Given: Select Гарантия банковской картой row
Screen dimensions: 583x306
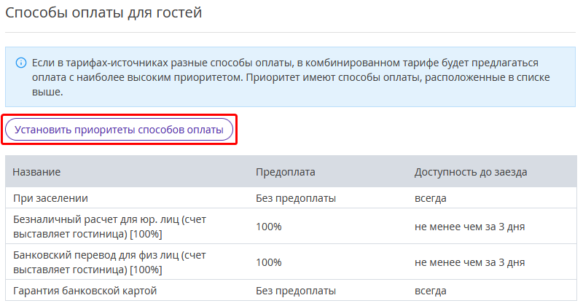Looking at the screenshot, I should (x=291, y=291).
